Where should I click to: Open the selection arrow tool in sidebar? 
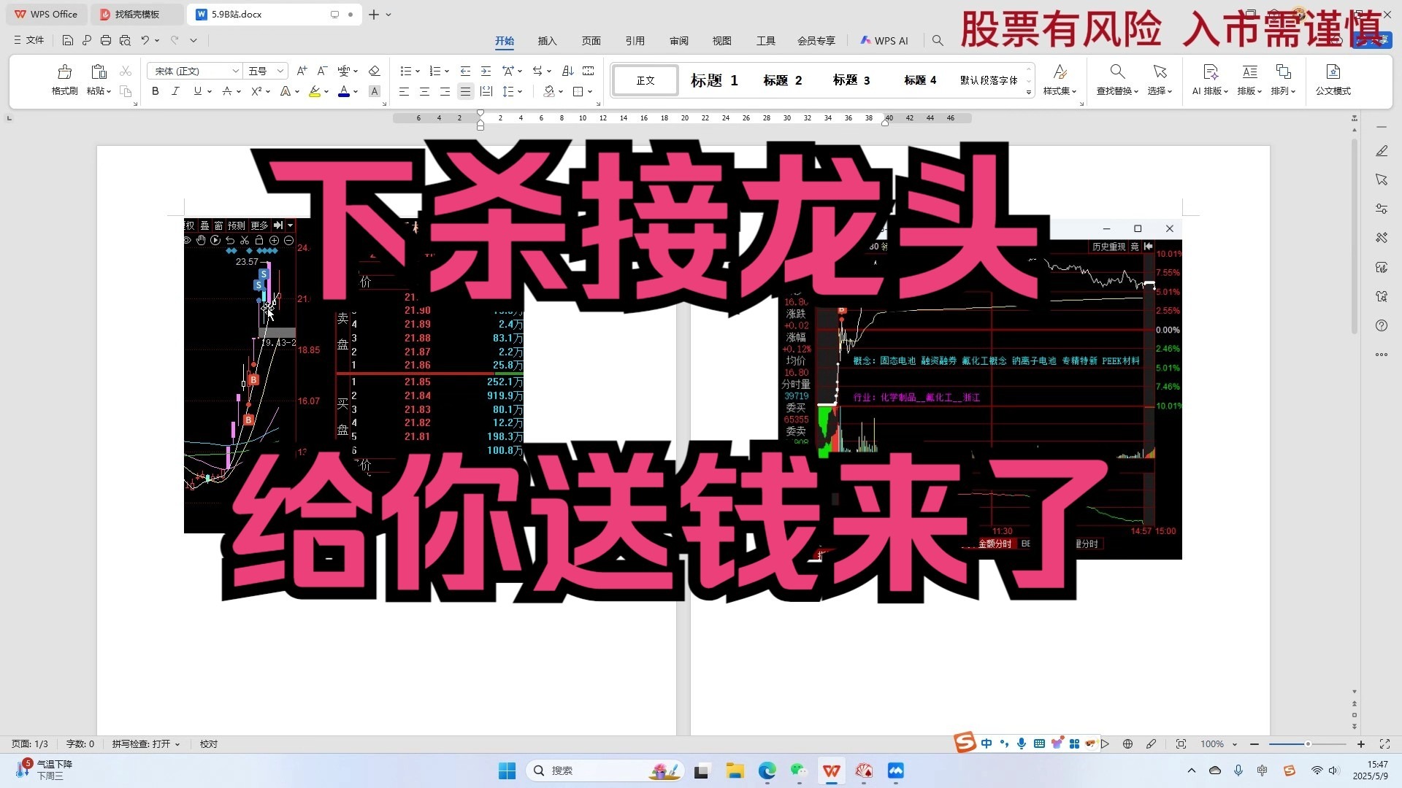pos(1382,179)
